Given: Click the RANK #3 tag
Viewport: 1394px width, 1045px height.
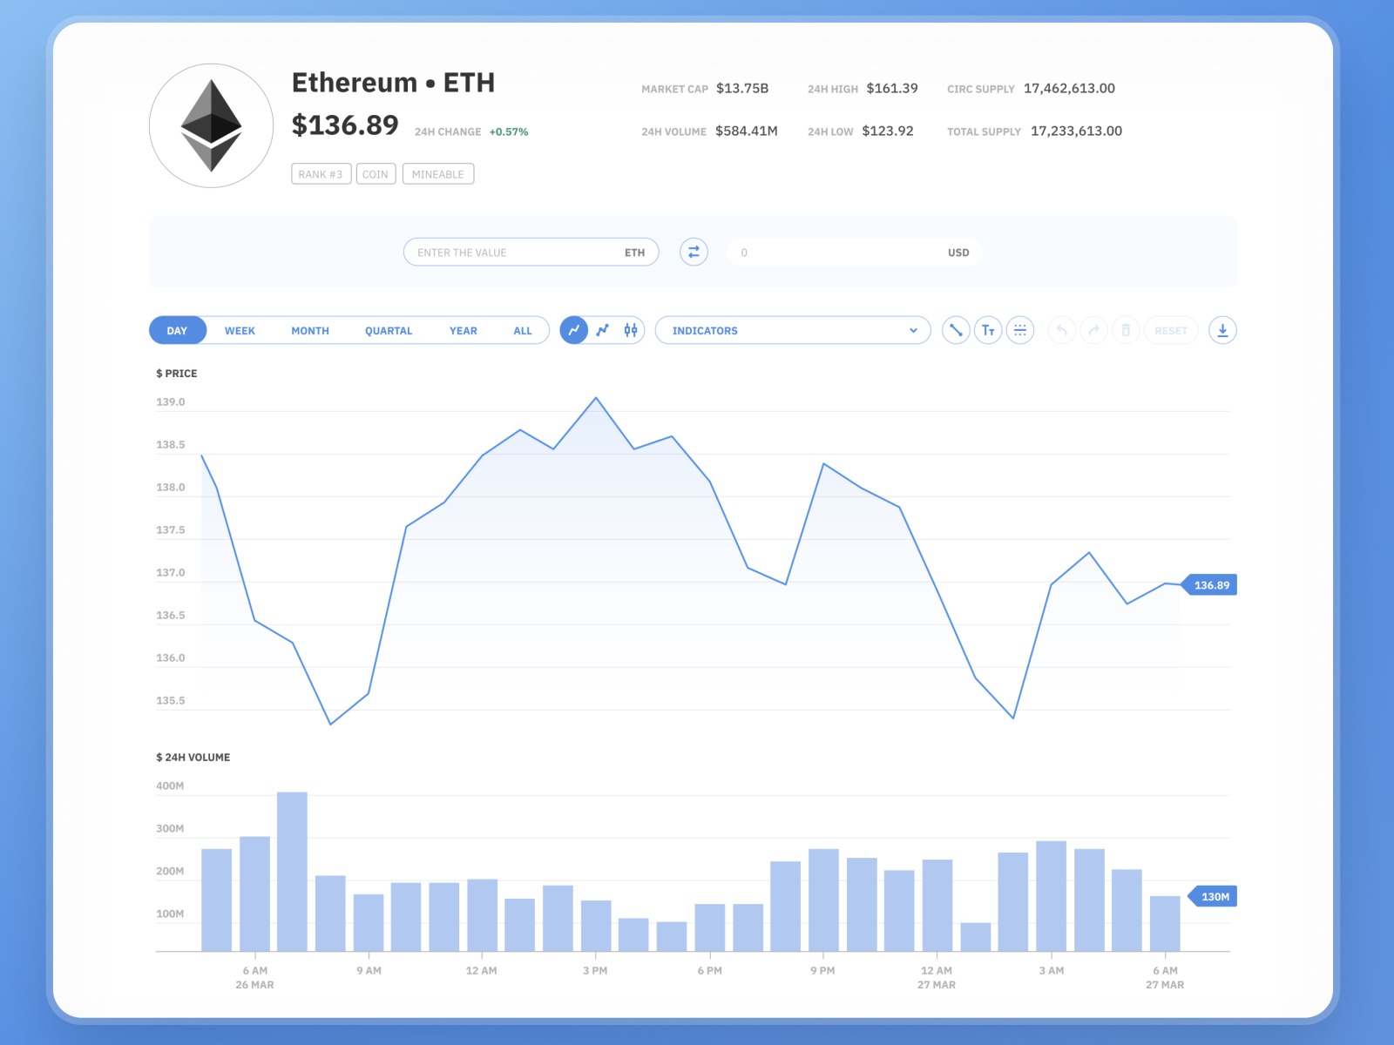Looking at the screenshot, I should tap(321, 174).
